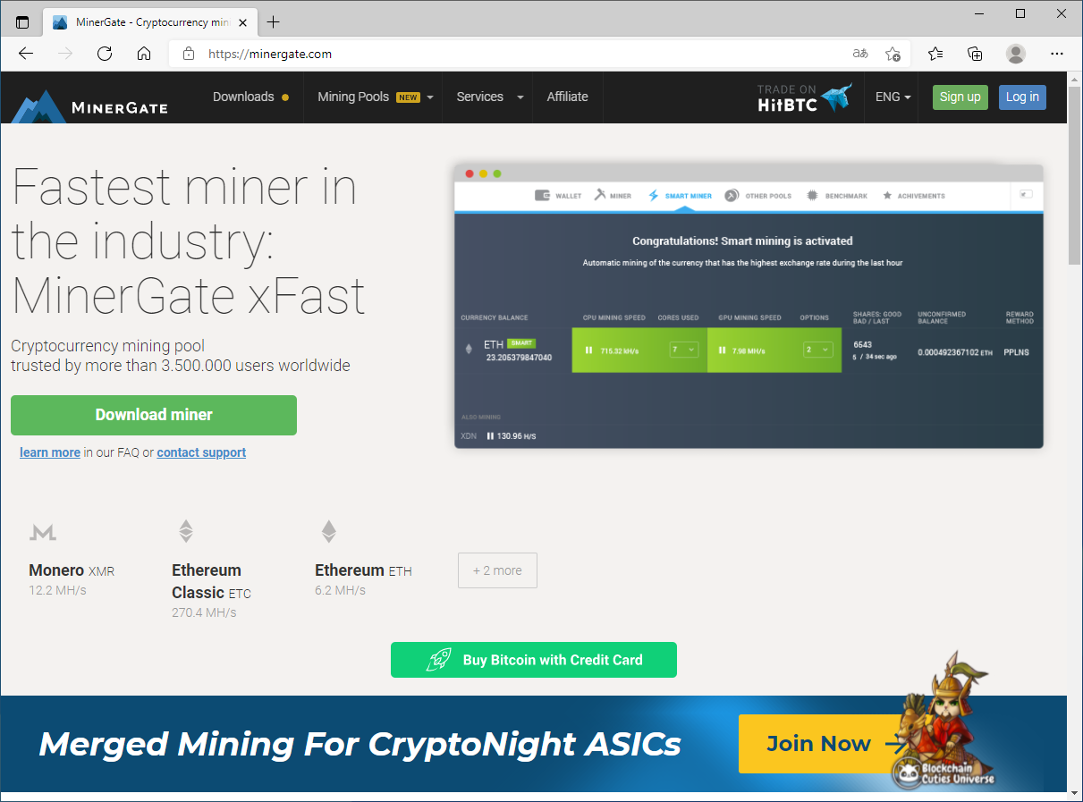The height and width of the screenshot is (802, 1083).
Task: Click the Monero coin icon
Action: [43, 533]
